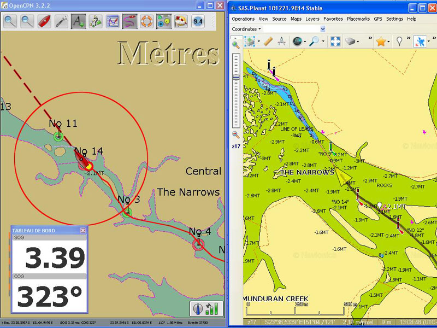
Task: Click the coordinates readout in SAS.Planet status bar
Action: [x=301, y=322]
